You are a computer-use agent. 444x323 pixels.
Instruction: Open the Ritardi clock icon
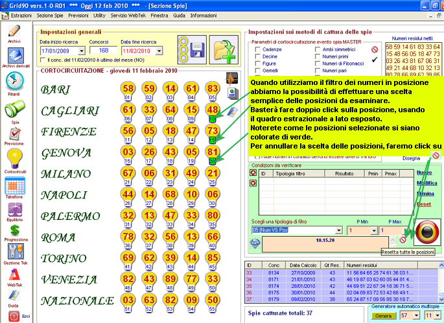tap(15, 81)
